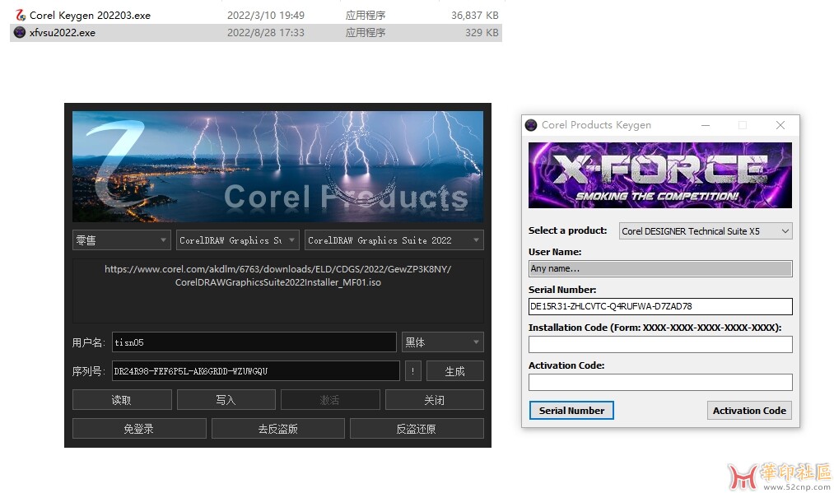This screenshot has height=493, width=834.
Task: Click the file name Corel Keygen 202203.exe
Action: 90,16
